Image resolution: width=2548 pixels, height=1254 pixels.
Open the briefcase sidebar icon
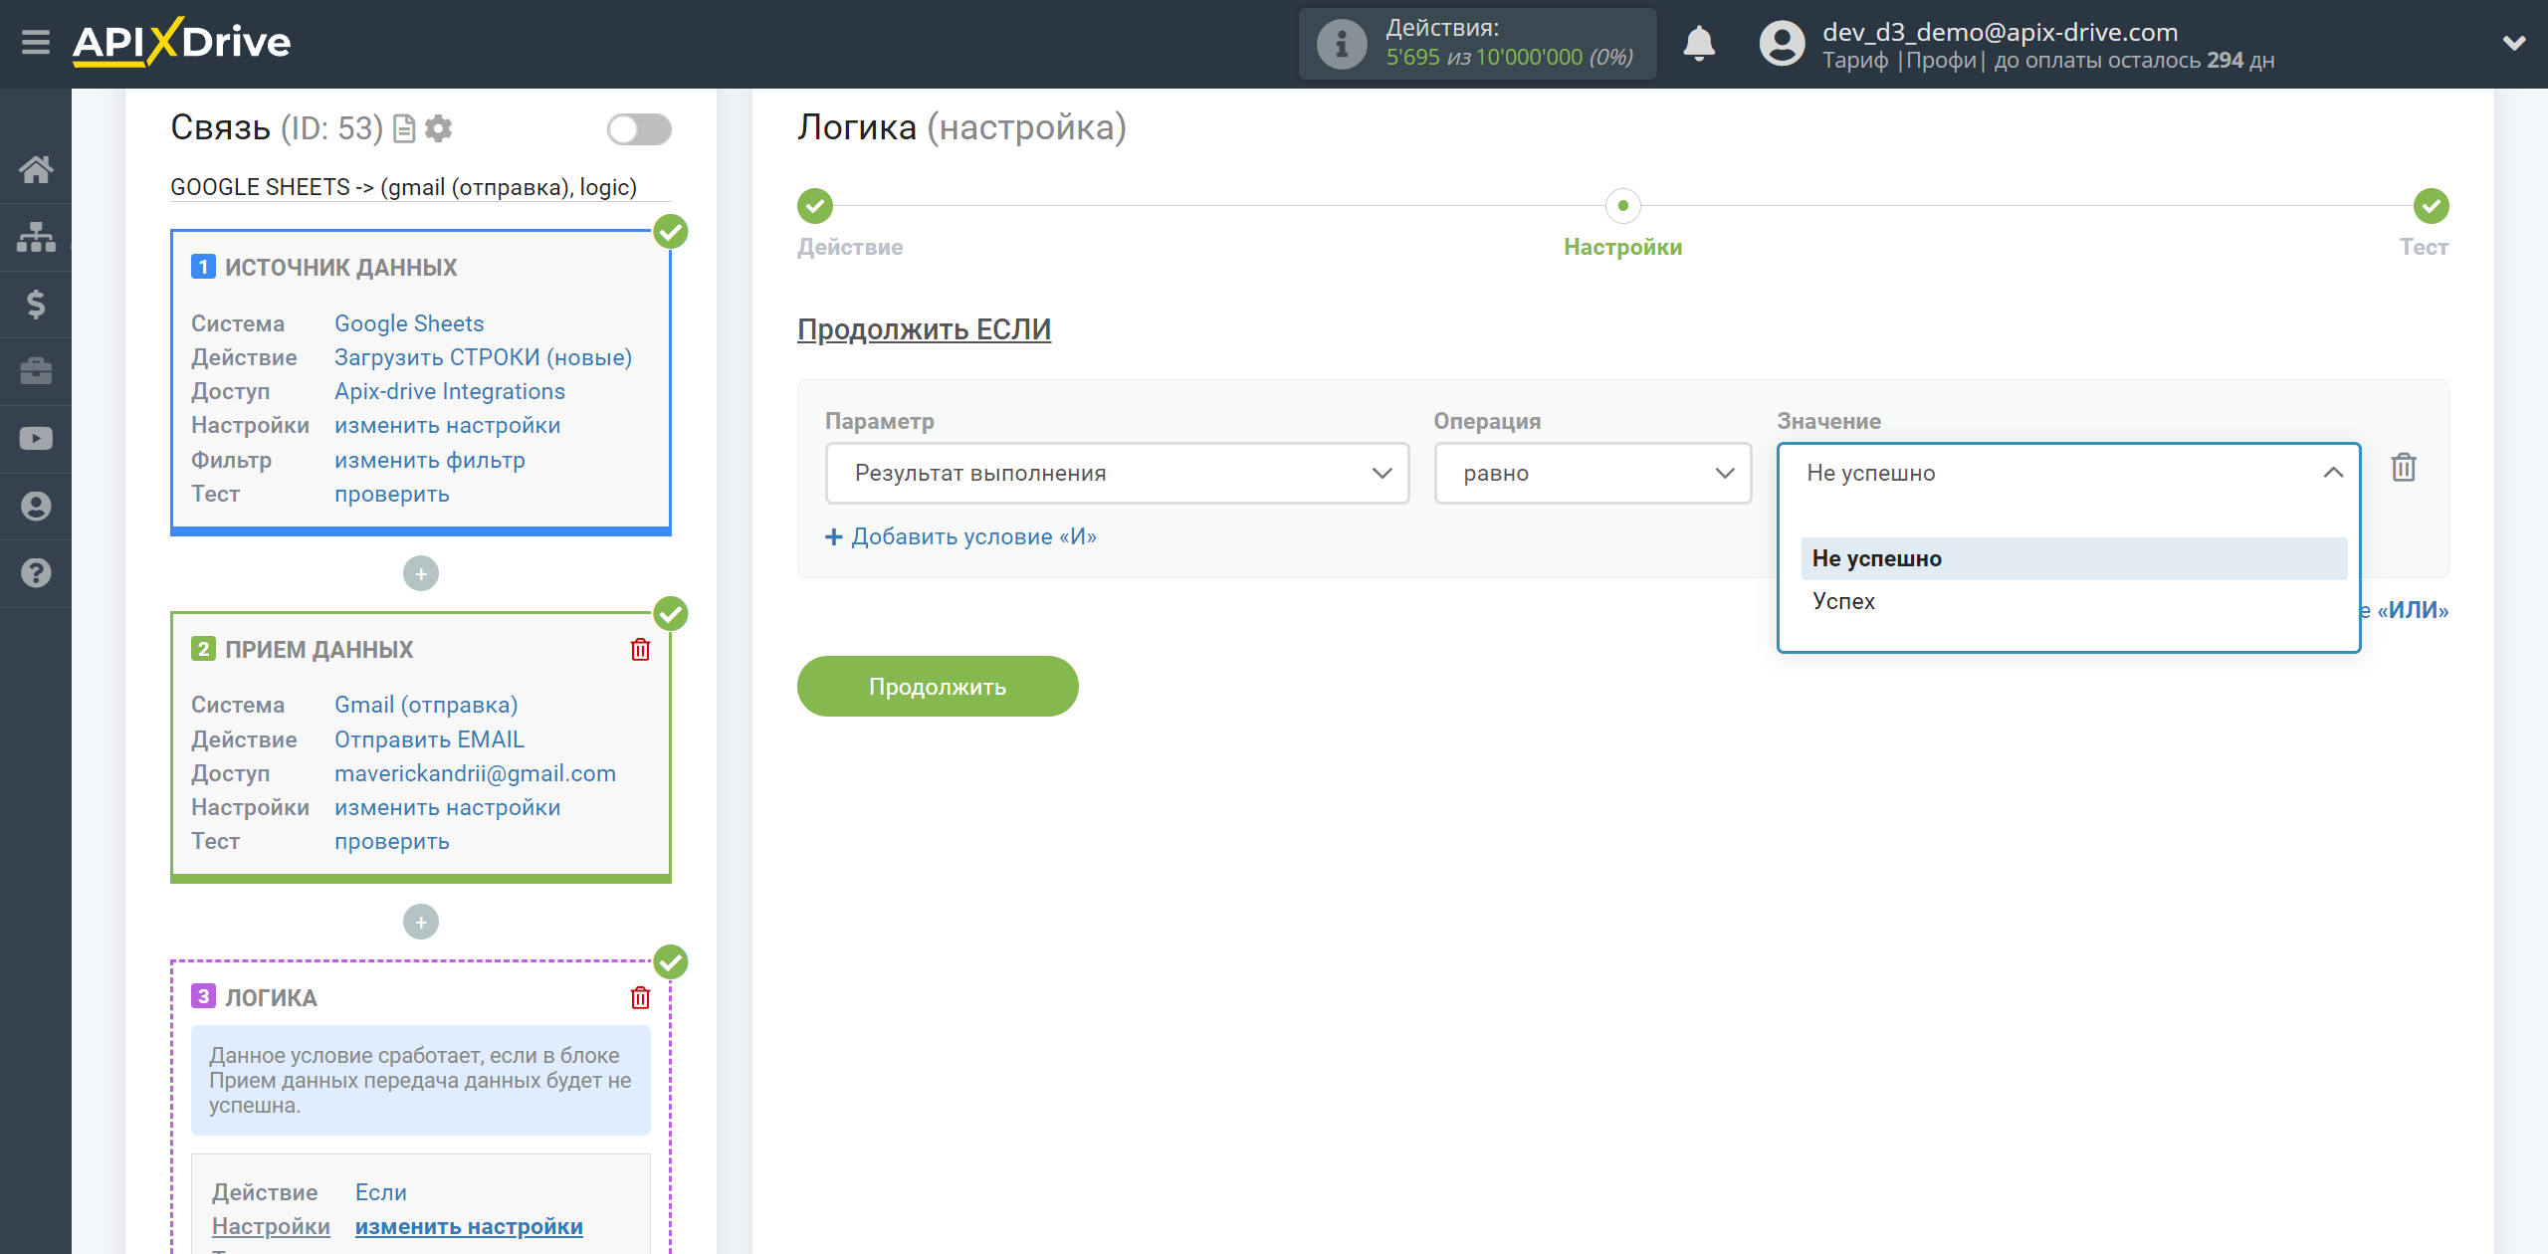click(36, 371)
